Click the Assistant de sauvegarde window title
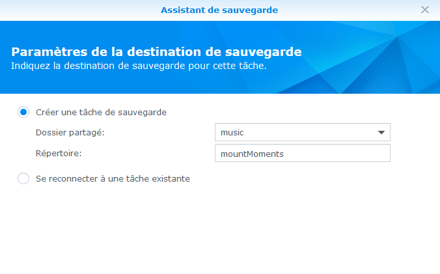440x274 pixels. point(219,10)
